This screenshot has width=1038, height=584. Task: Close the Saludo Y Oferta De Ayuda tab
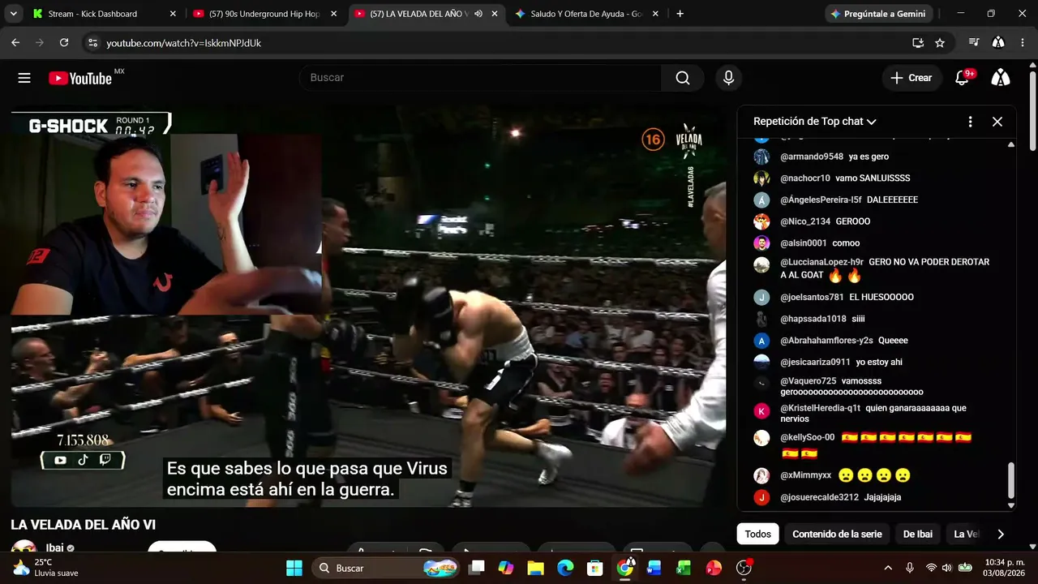655,14
